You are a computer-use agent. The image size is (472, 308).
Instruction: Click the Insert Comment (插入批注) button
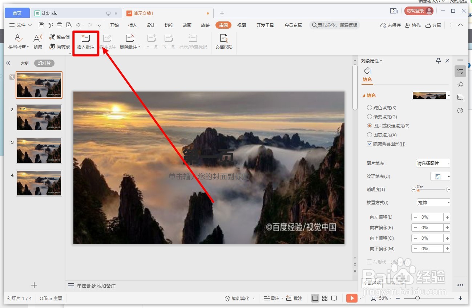(86, 42)
